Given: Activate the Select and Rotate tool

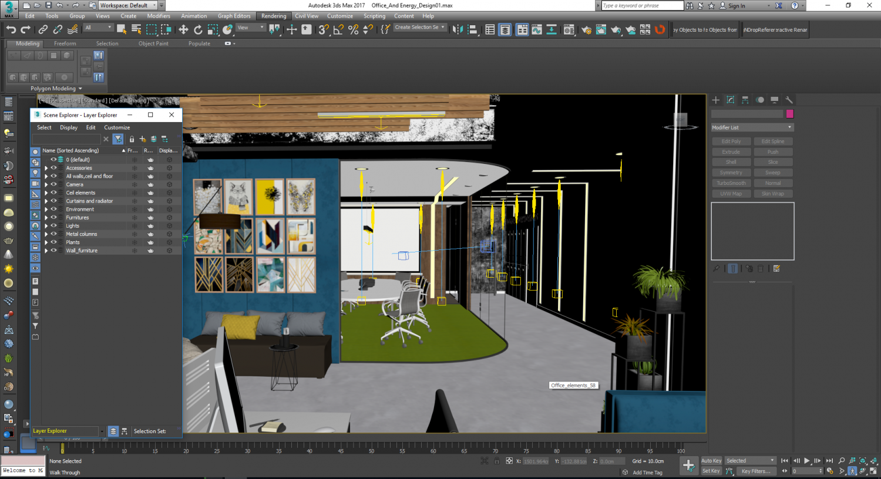Looking at the screenshot, I should 199,29.
